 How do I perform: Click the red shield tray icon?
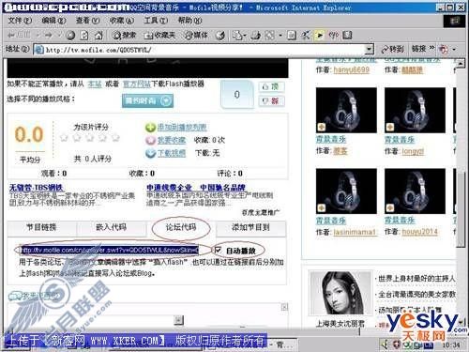click(396, 344)
